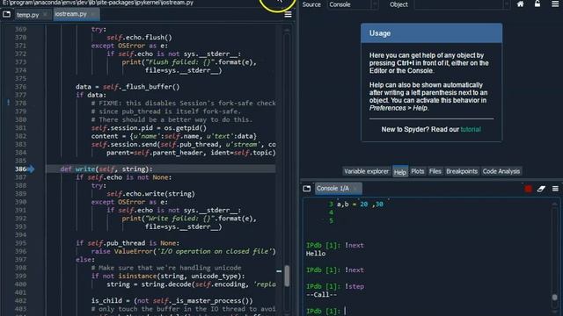Click the iostream.py file path title text
The image size is (563, 316).
point(98,3)
